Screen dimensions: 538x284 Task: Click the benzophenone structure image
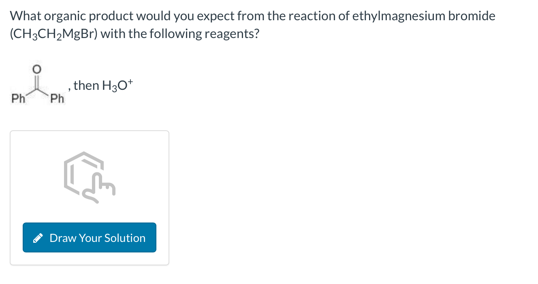[38, 83]
